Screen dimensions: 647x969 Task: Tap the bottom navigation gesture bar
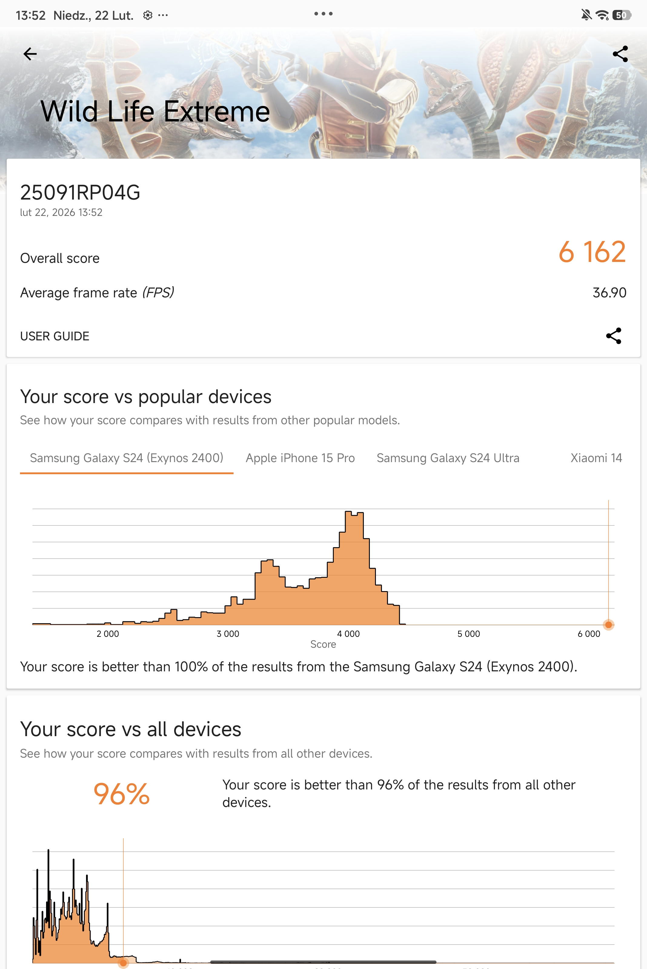(x=323, y=962)
